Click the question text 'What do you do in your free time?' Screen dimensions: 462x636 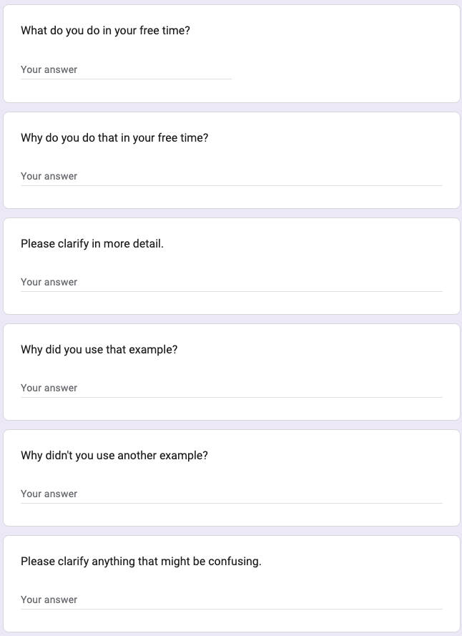(105, 31)
